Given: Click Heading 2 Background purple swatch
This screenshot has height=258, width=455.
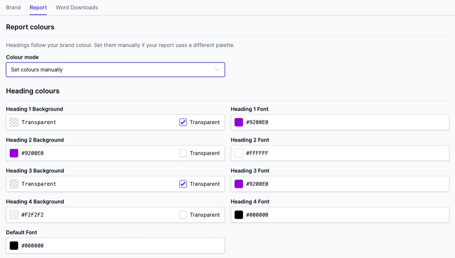Looking at the screenshot, I should (x=14, y=153).
